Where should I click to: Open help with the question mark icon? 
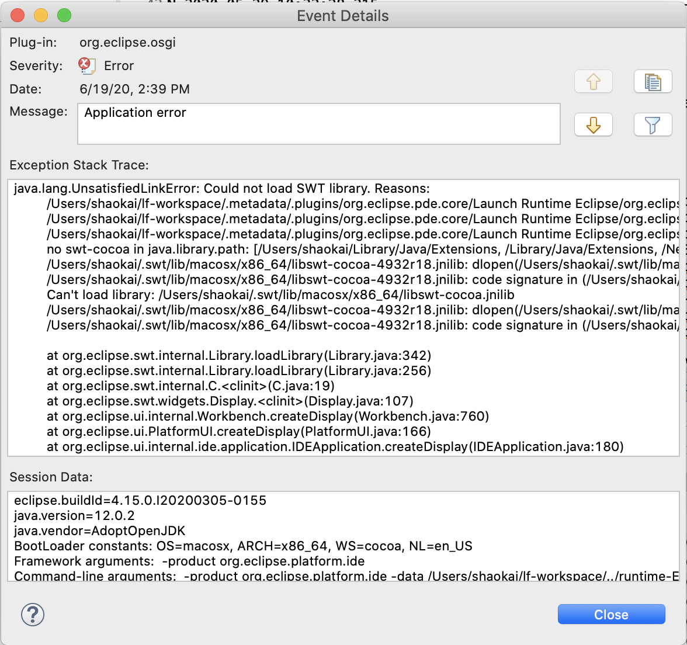pyautogui.click(x=33, y=615)
